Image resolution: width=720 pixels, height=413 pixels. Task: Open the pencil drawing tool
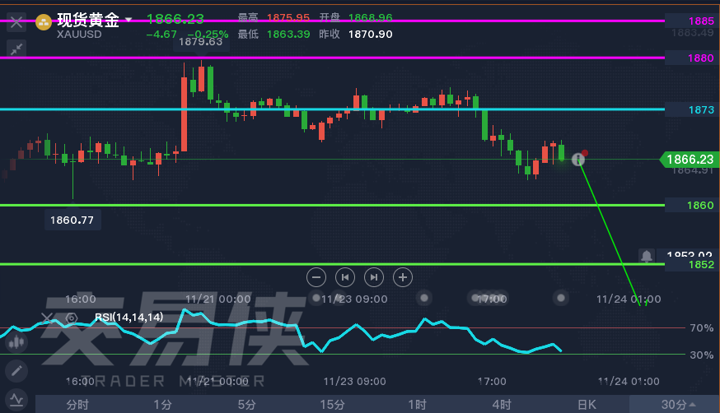(16, 370)
